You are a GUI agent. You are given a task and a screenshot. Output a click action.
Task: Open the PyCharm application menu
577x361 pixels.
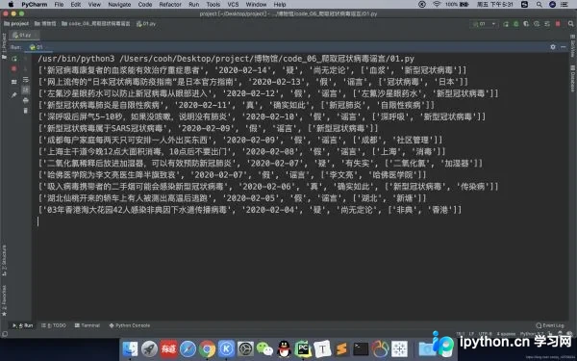point(35,5)
